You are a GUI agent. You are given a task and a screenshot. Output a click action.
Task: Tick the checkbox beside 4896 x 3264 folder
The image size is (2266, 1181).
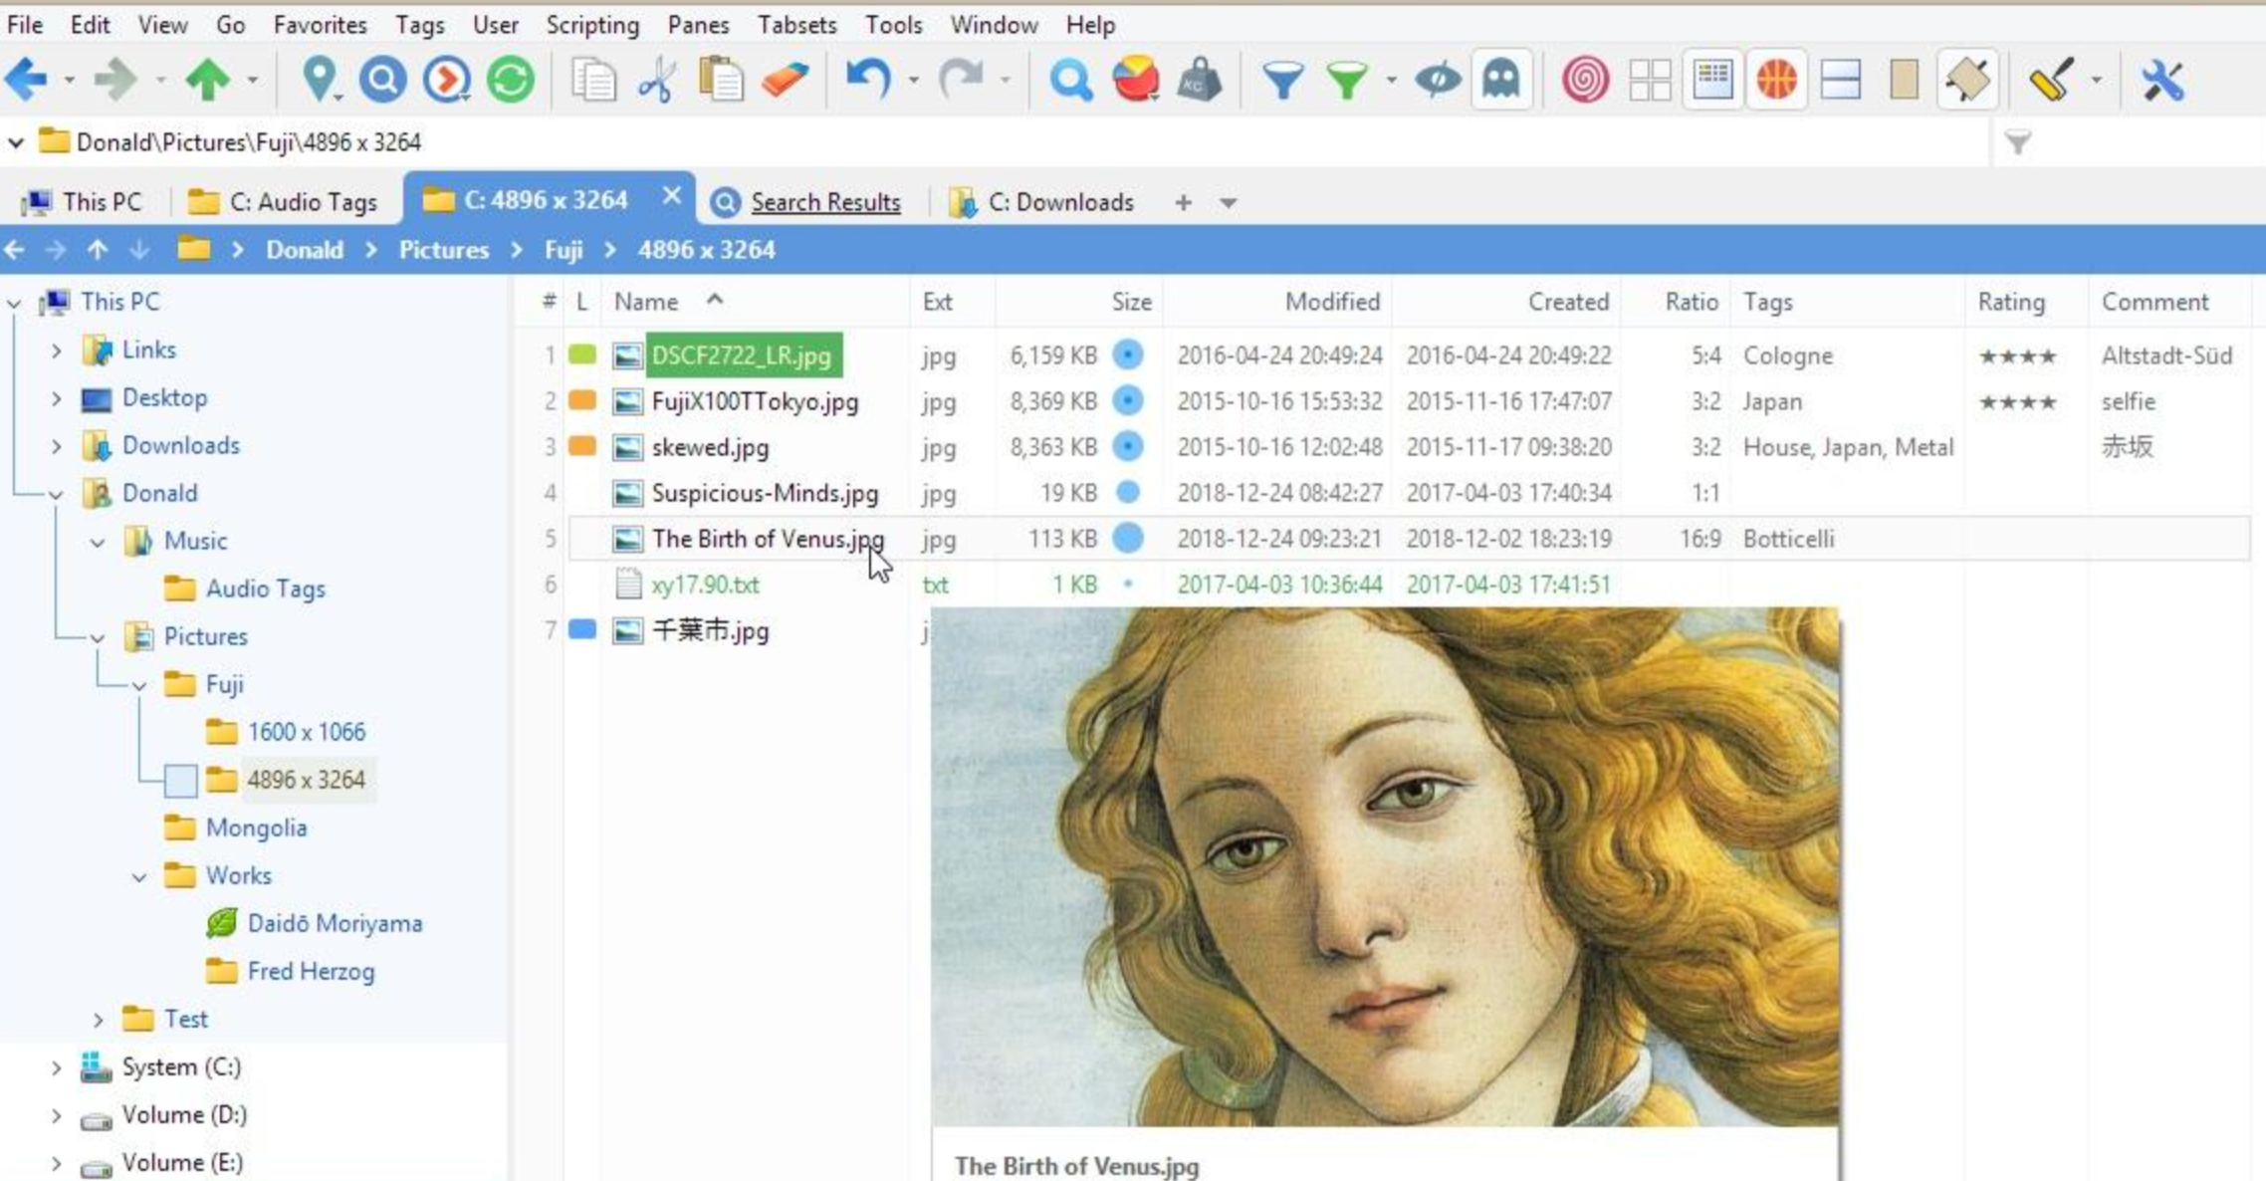(x=180, y=781)
